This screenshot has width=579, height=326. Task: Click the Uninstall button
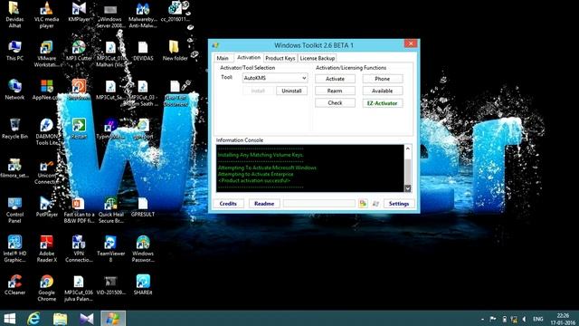pos(291,91)
